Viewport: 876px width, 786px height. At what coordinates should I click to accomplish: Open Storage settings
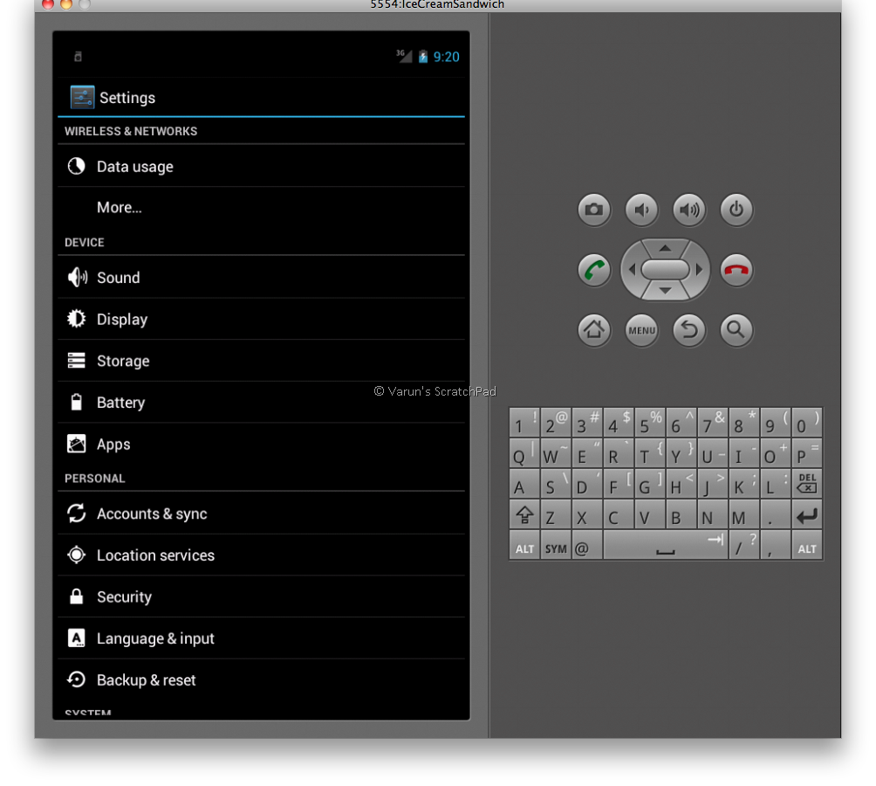[x=261, y=361]
